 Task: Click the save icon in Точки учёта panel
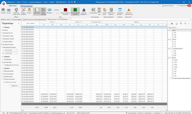172,24
